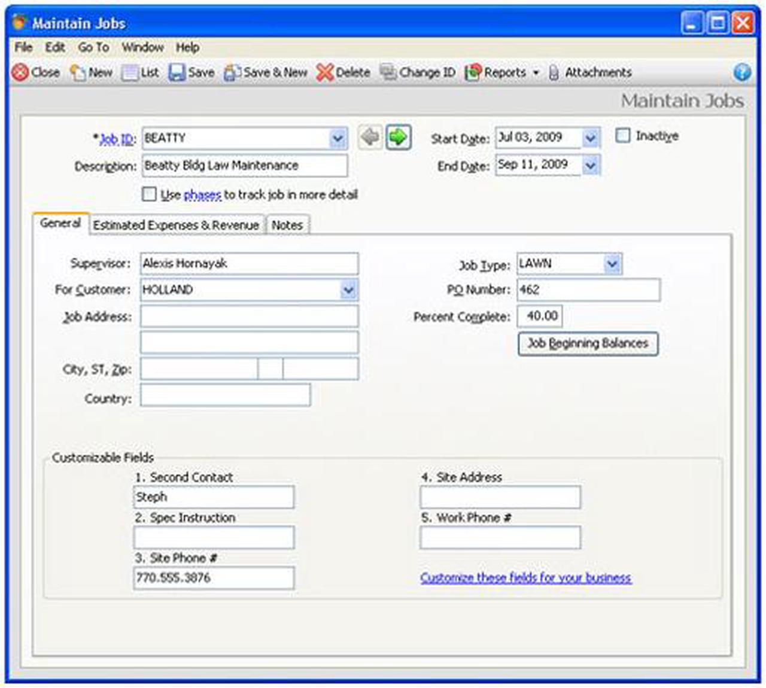This screenshot has height=688, width=766.
Task: Click the Site Address field
Action: coord(500,497)
